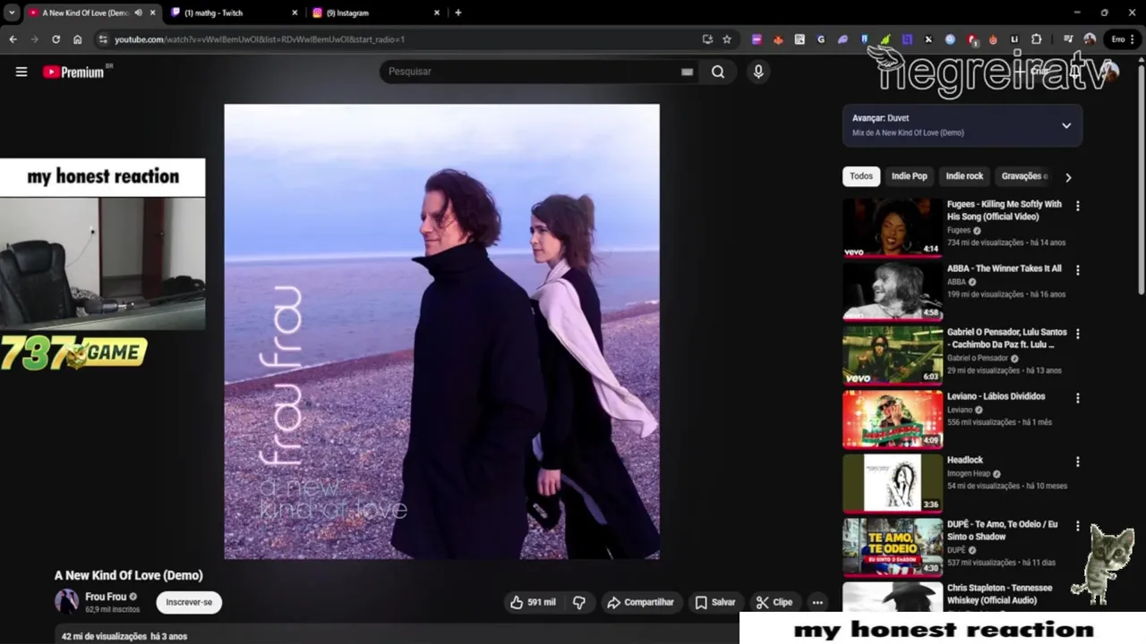The height and width of the screenshot is (644, 1146).
Task: Open the Frou Frou channel name link
Action: tap(106, 597)
